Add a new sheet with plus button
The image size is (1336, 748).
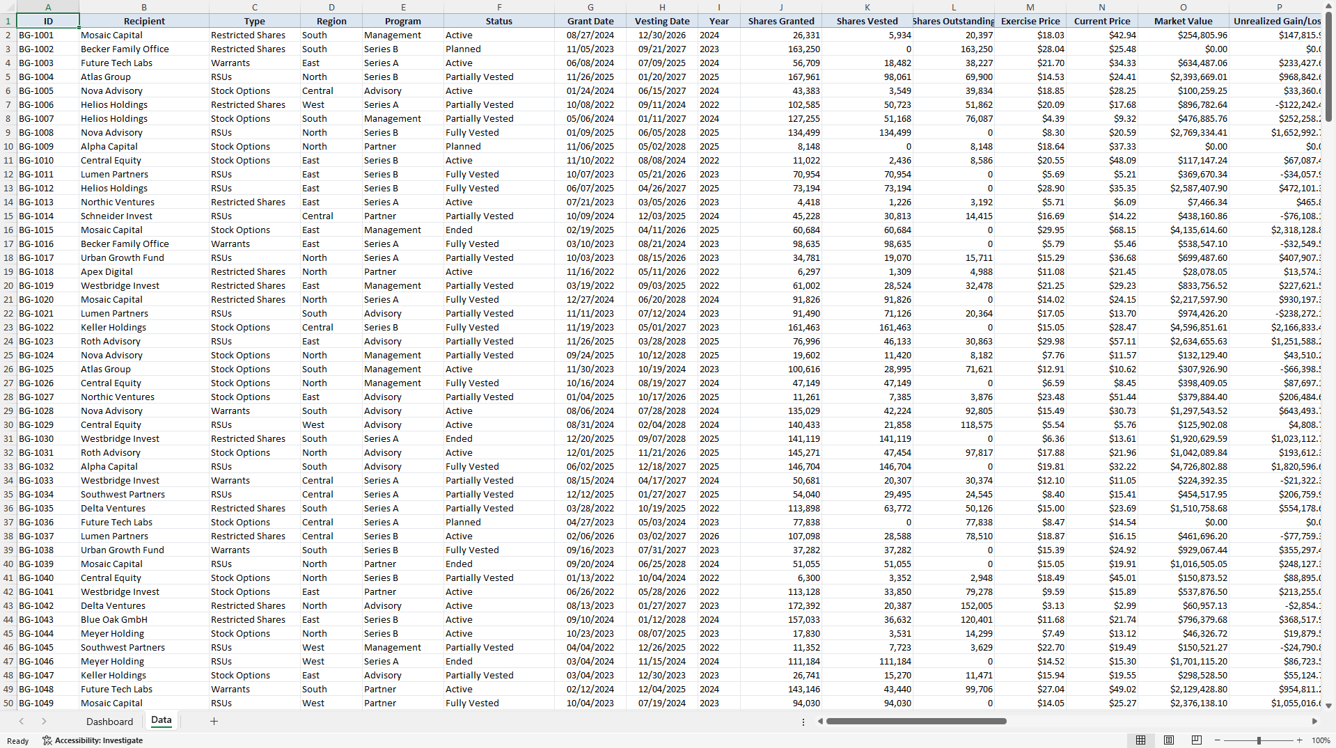tap(214, 722)
